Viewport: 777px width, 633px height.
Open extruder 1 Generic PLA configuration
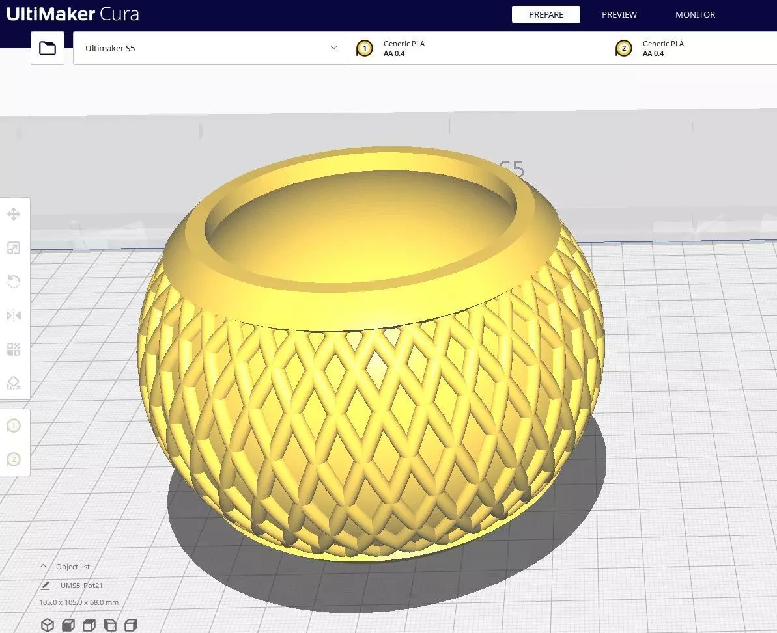pos(475,48)
